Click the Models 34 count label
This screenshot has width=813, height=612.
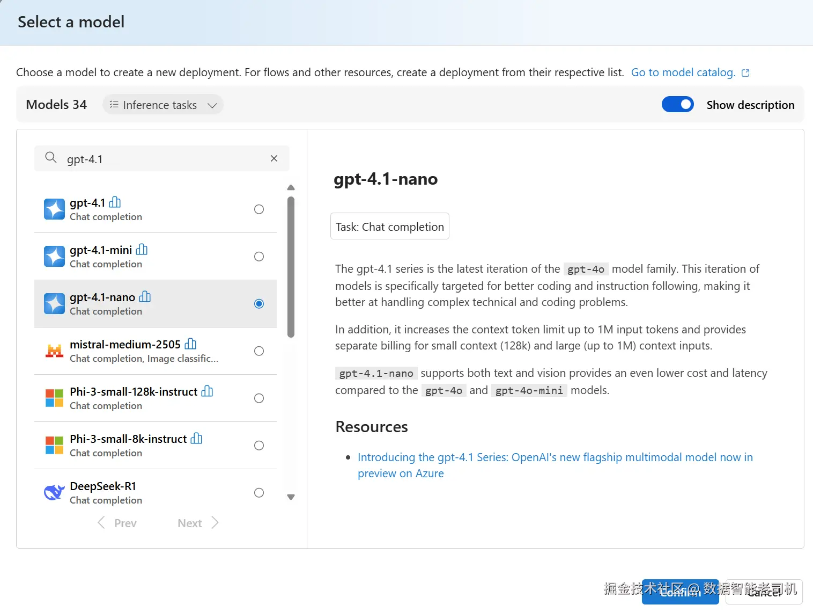(56, 105)
